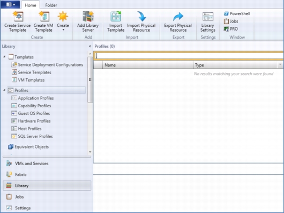This screenshot has height=213, width=284.
Task: Click the Create VM Template icon
Action: pos(44,17)
